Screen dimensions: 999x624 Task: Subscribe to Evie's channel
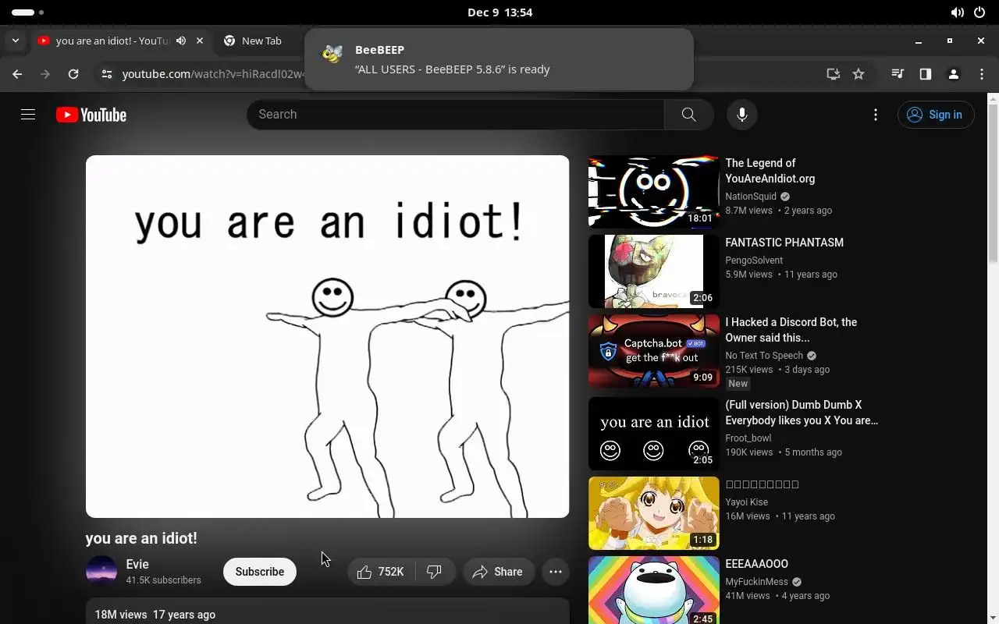[x=260, y=572]
